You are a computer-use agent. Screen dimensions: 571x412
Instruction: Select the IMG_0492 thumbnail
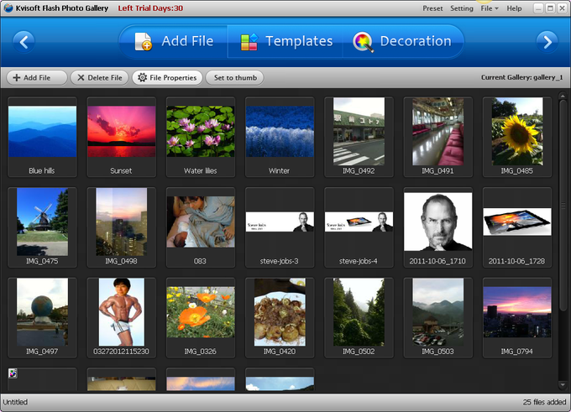tap(359, 137)
